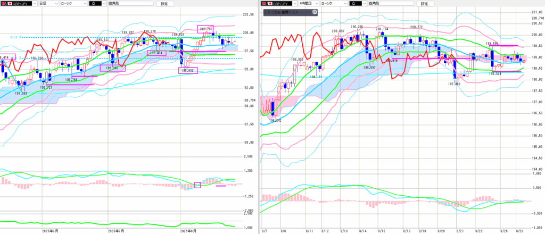Screen dimensions: 545x234
Task: Click the 200.740 axis value on 4-hour chart
Action: coord(537,18)
